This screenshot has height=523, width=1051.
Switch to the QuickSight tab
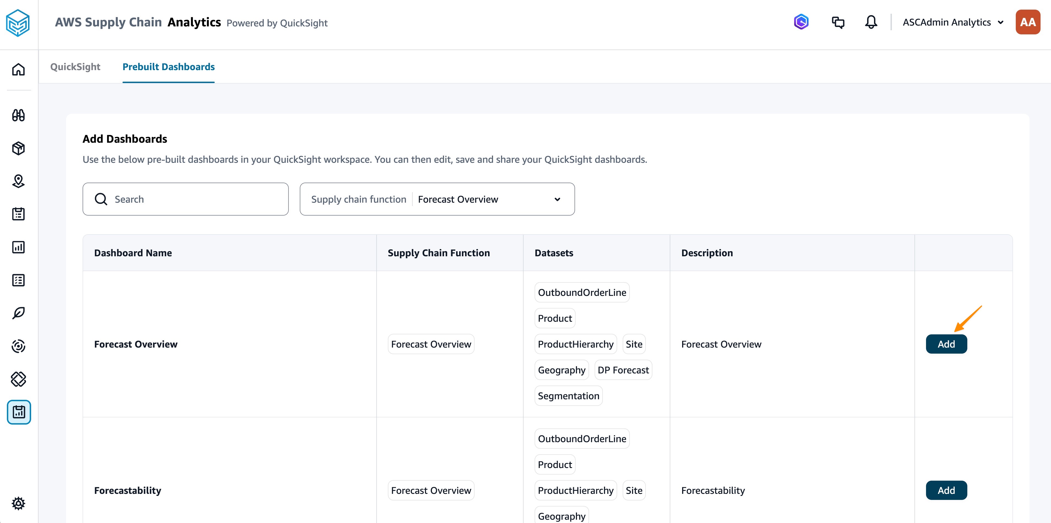75,67
